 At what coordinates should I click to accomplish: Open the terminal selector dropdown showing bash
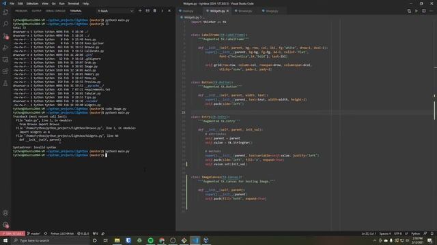pos(115,11)
